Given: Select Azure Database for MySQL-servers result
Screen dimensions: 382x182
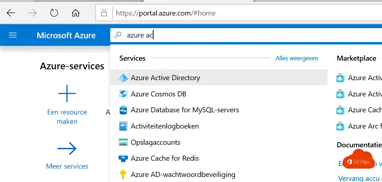Looking at the screenshot, I should coord(219,110).
